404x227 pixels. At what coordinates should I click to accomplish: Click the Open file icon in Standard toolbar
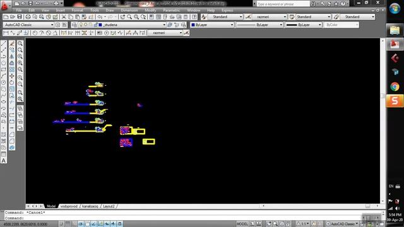pyautogui.click(x=13, y=17)
